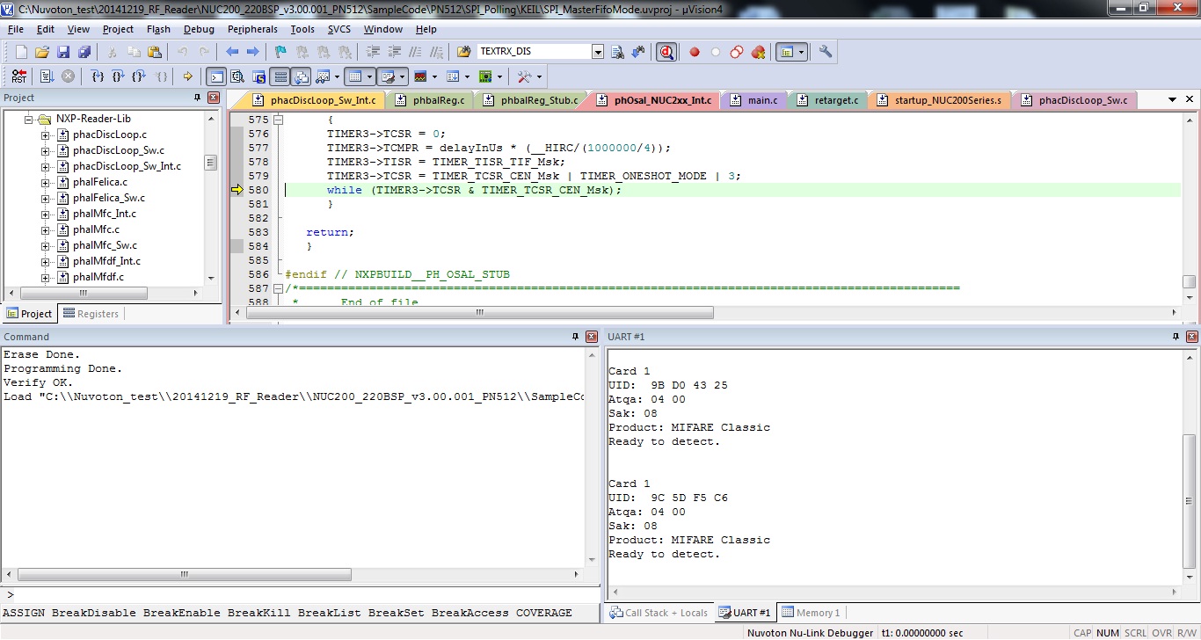Click the Step Out icon
Screen dimensions: 1201x640
pyautogui.click(x=141, y=76)
